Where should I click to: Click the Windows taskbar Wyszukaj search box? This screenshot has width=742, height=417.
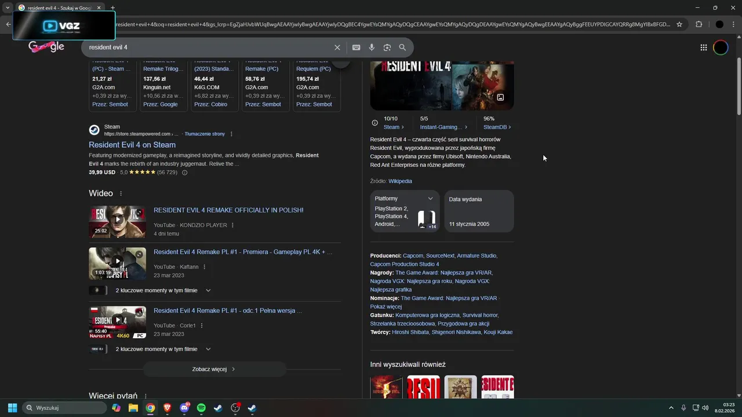[64, 408]
